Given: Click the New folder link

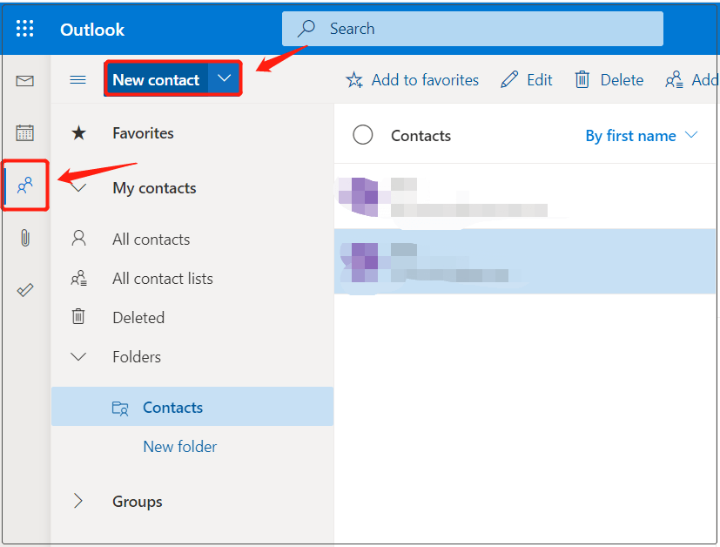Looking at the screenshot, I should [179, 447].
